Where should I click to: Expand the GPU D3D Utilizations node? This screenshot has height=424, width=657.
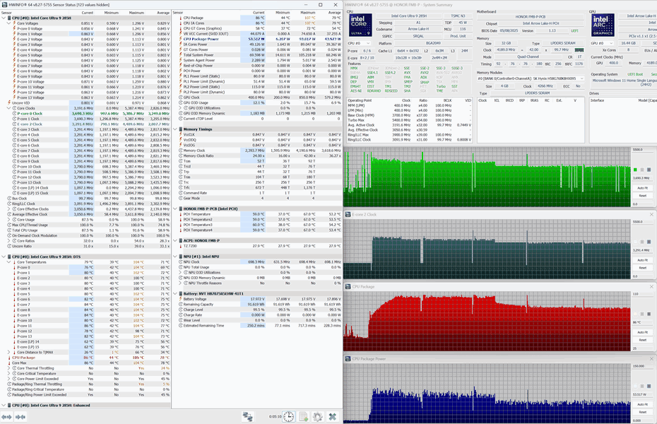(x=181, y=108)
